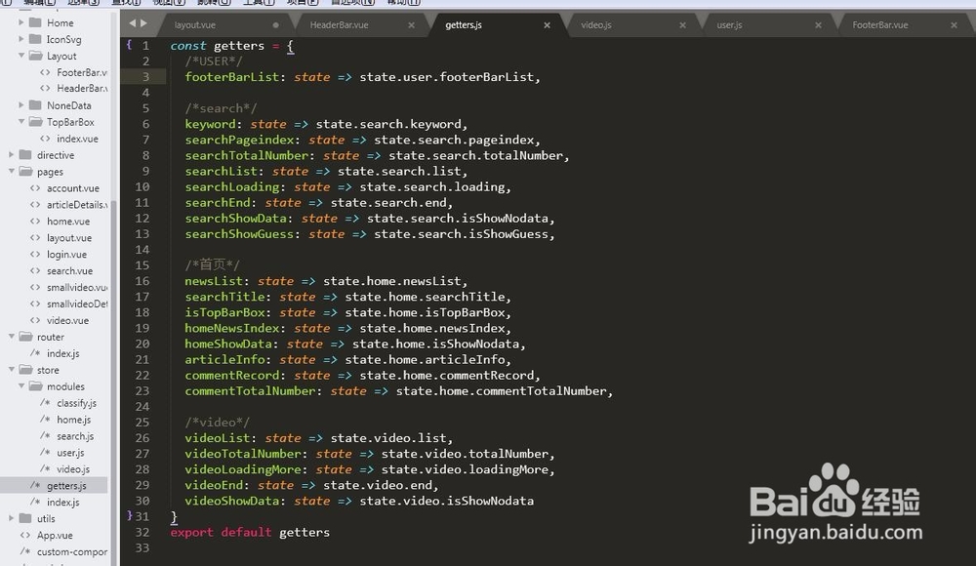
Task: Select getters.js in the store folder
Action: [x=66, y=485]
